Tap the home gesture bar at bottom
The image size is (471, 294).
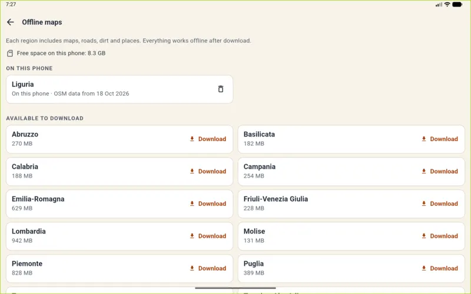coord(235,288)
